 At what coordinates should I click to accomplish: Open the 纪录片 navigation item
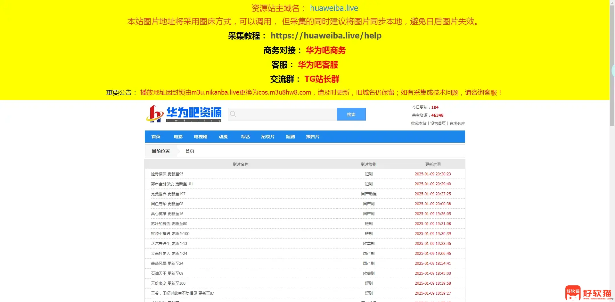pos(268,137)
